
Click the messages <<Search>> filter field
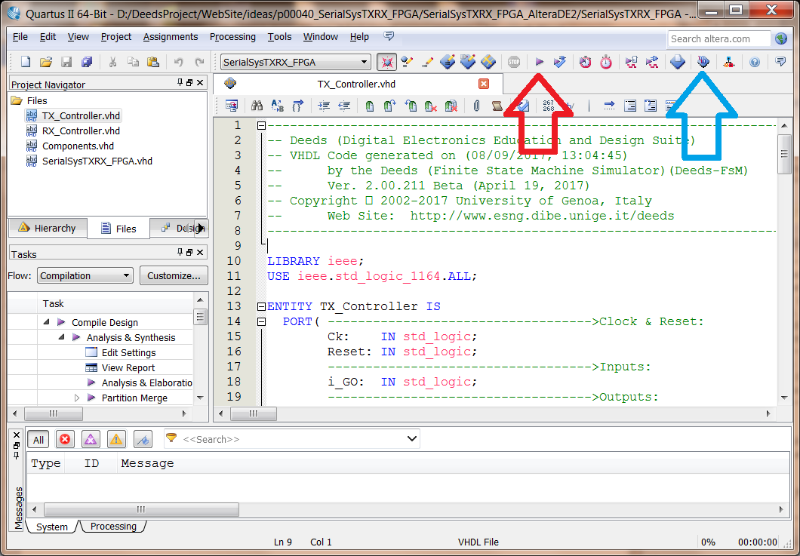point(292,439)
